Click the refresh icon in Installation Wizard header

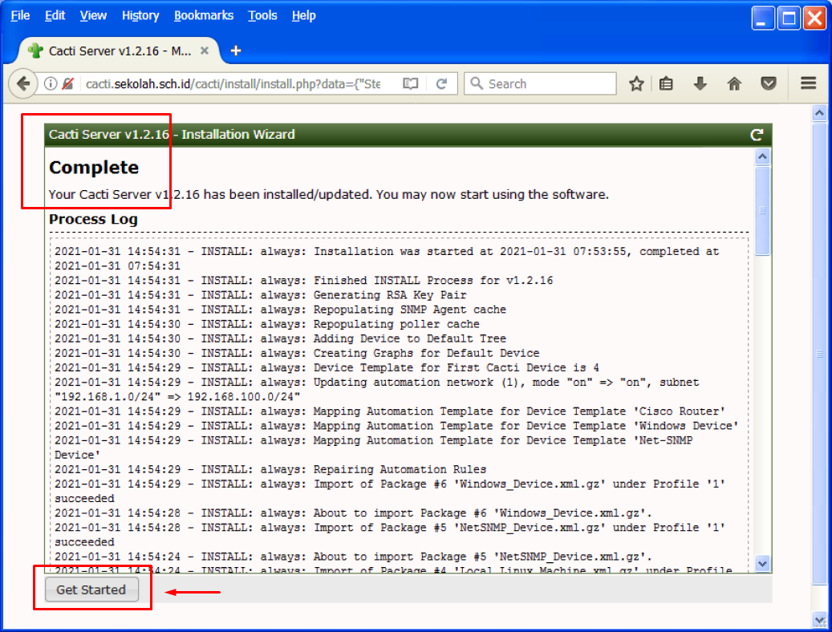click(x=756, y=135)
